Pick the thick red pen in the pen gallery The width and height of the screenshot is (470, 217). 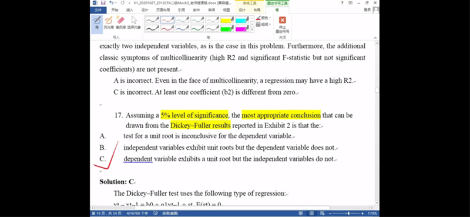167,28
